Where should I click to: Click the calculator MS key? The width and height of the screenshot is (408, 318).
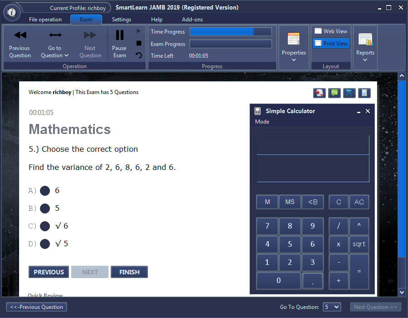pyautogui.click(x=290, y=202)
